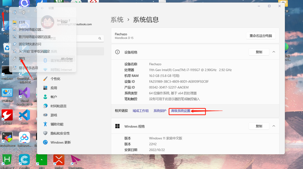Click 显示更多选项 in the context menu
The height and width of the screenshot is (169, 303).
[x=28, y=67]
